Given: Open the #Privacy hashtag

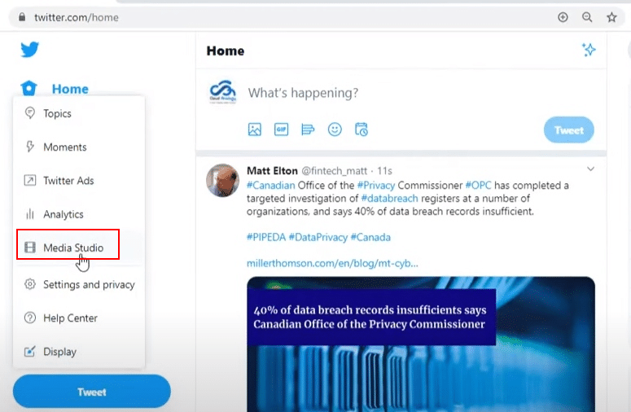Looking at the screenshot, I should point(376,185).
